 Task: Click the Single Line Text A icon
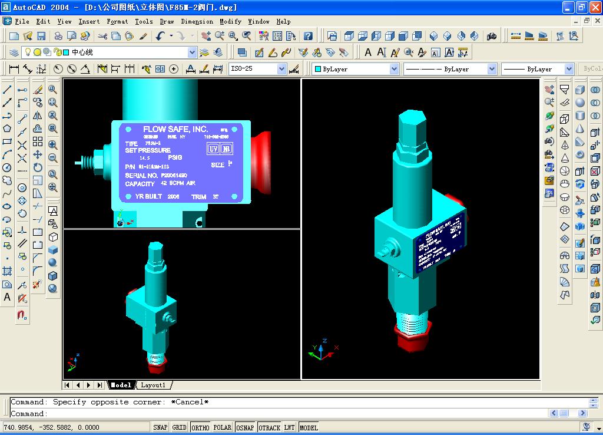[x=382, y=52]
